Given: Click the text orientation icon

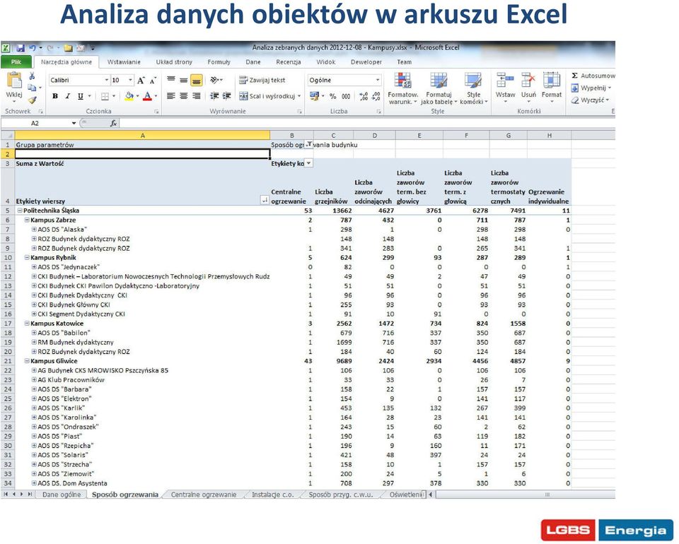Looking at the screenshot, I should tap(214, 80).
